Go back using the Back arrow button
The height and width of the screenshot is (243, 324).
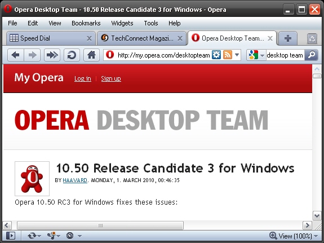click(16, 55)
